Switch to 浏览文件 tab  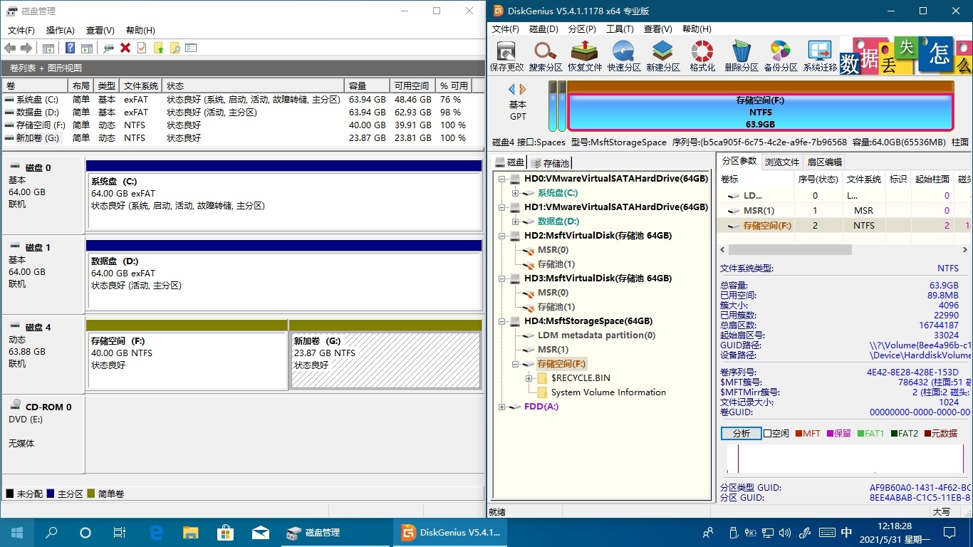click(782, 162)
